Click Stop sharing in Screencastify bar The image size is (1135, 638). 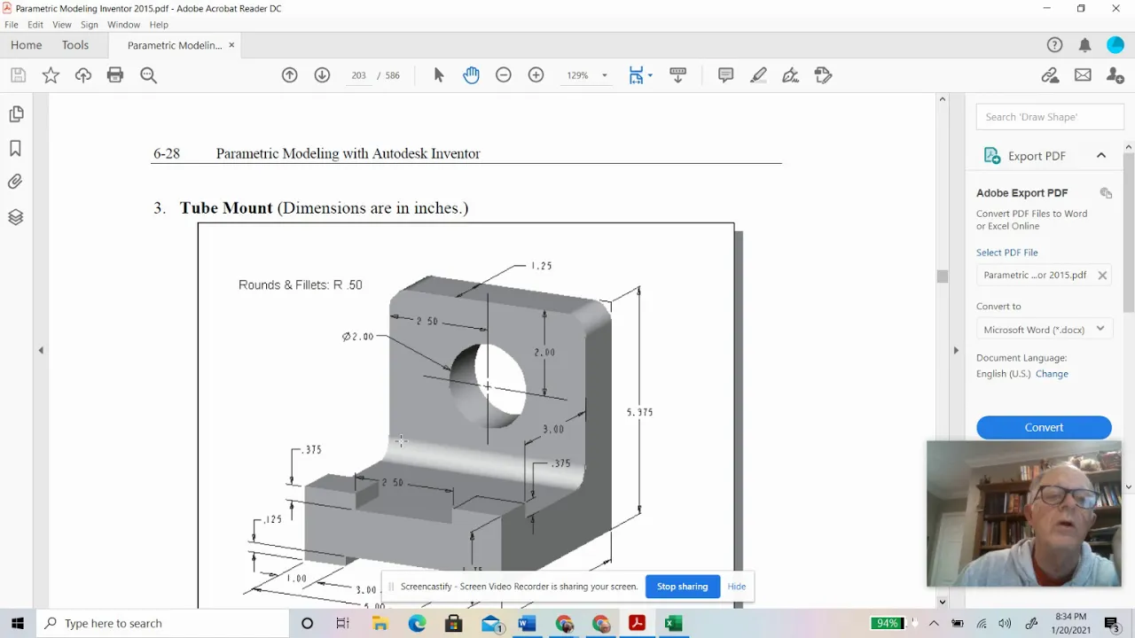[x=682, y=587]
